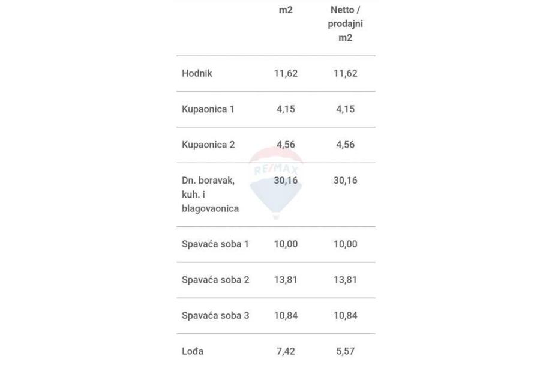The width and height of the screenshot is (552, 368).
Task: Click the Lođa netto value 5,57
Action: (x=345, y=351)
